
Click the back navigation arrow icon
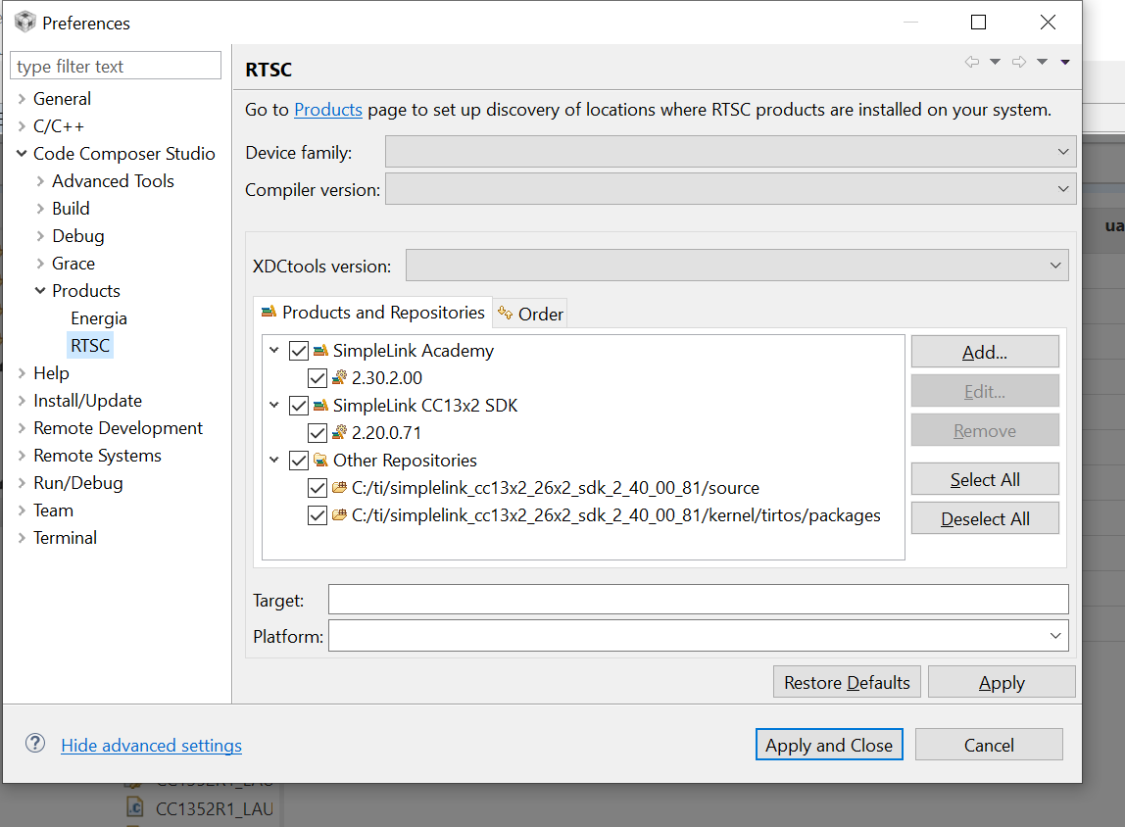(971, 62)
